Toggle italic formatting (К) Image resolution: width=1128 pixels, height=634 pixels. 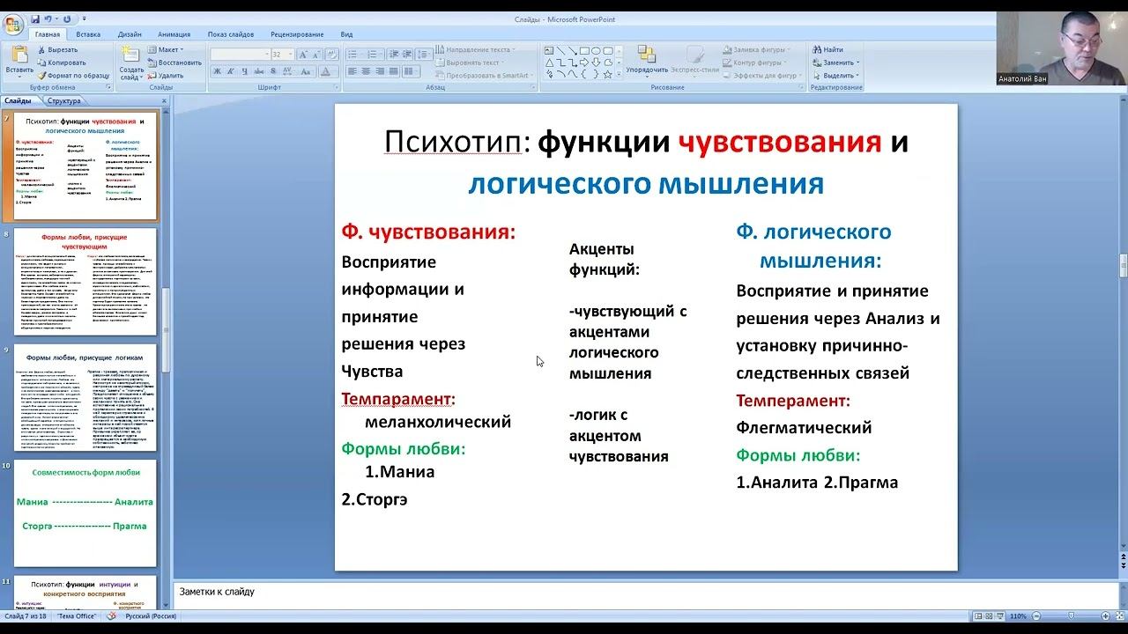pos(231,71)
